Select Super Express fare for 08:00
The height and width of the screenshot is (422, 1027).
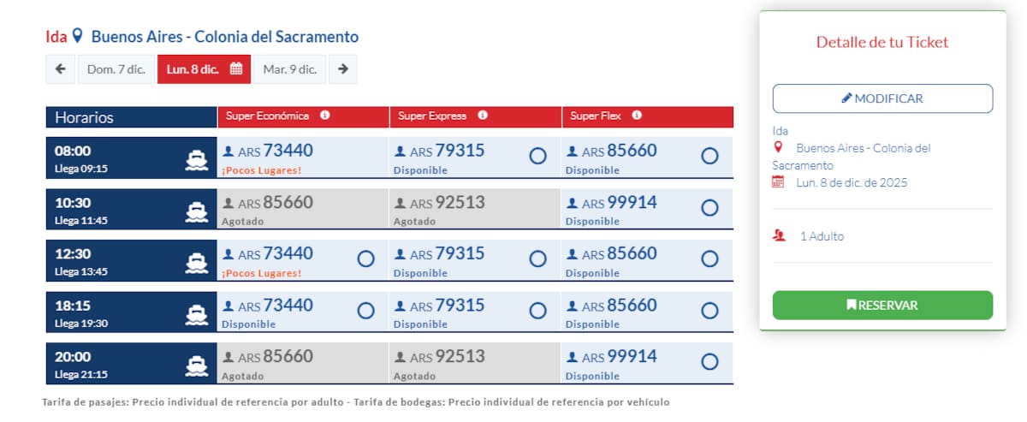point(537,157)
